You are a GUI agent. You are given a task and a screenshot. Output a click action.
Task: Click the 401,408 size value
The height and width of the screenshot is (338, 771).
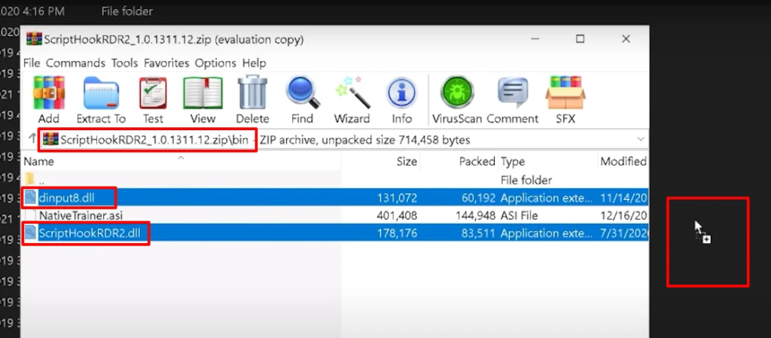[x=397, y=215]
